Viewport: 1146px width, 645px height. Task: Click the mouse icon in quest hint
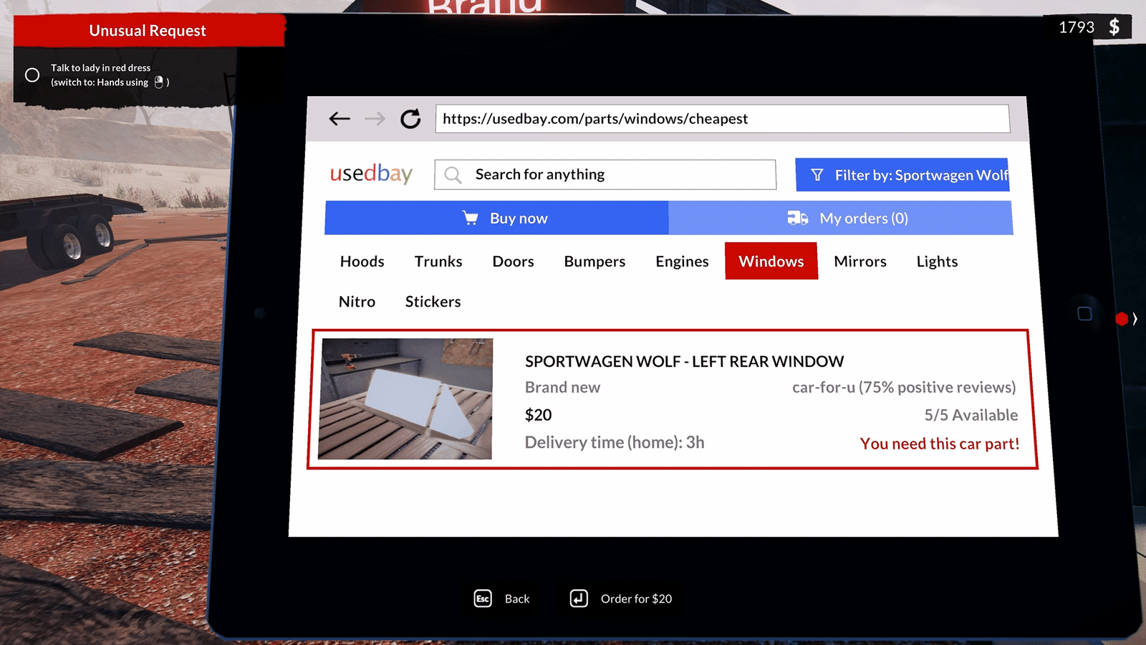[x=159, y=82]
